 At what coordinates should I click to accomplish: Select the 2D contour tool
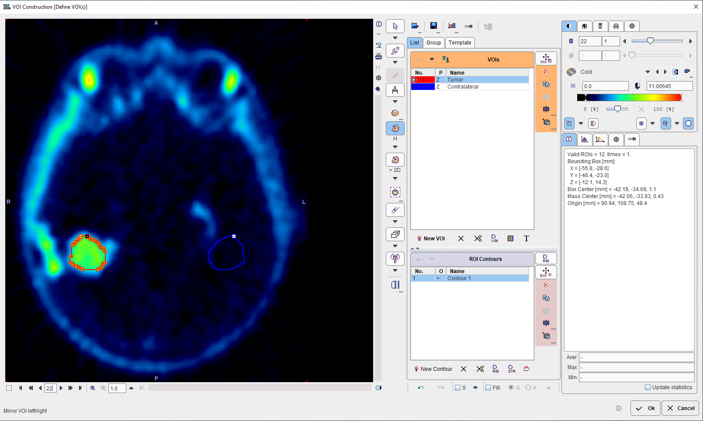[x=395, y=160]
